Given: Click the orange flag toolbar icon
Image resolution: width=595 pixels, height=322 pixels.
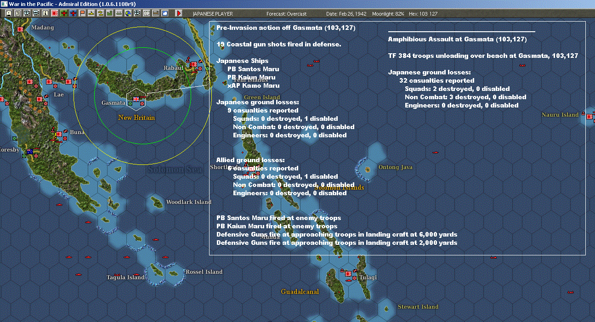Looking at the screenshot, I should (82, 13).
